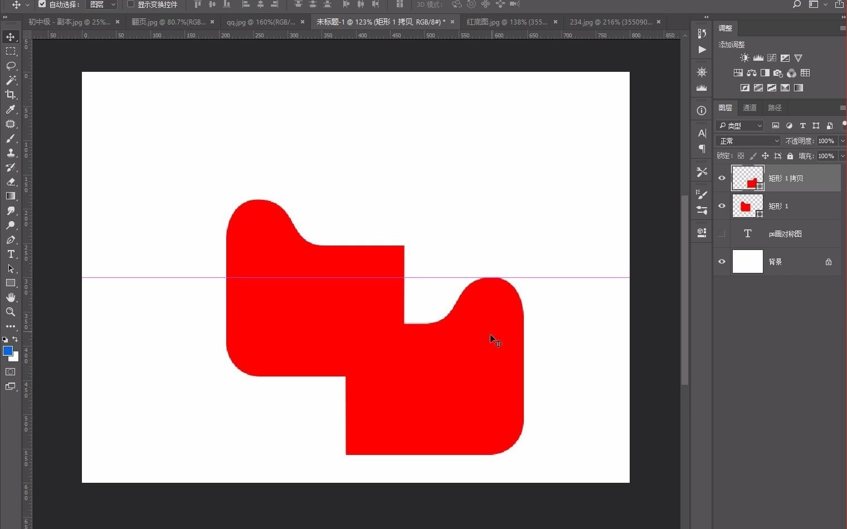The width and height of the screenshot is (847, 529).
Task: Select the 背景 layer thumbnail
Action: coord(747,262)
